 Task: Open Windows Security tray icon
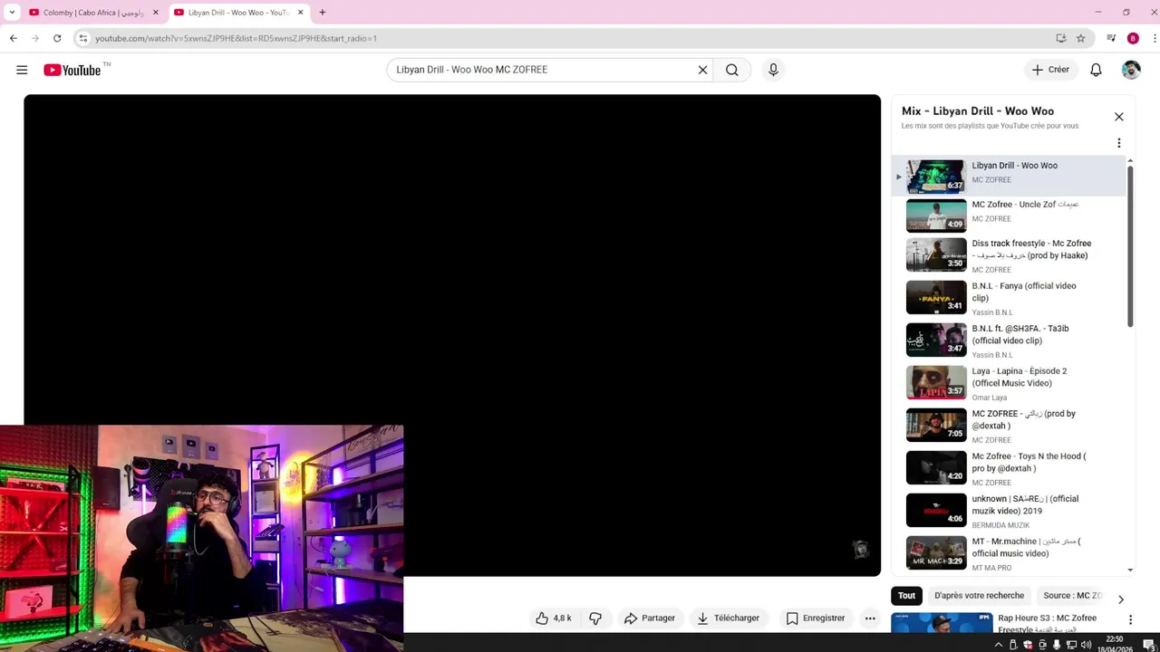[x=1028, y=645]
